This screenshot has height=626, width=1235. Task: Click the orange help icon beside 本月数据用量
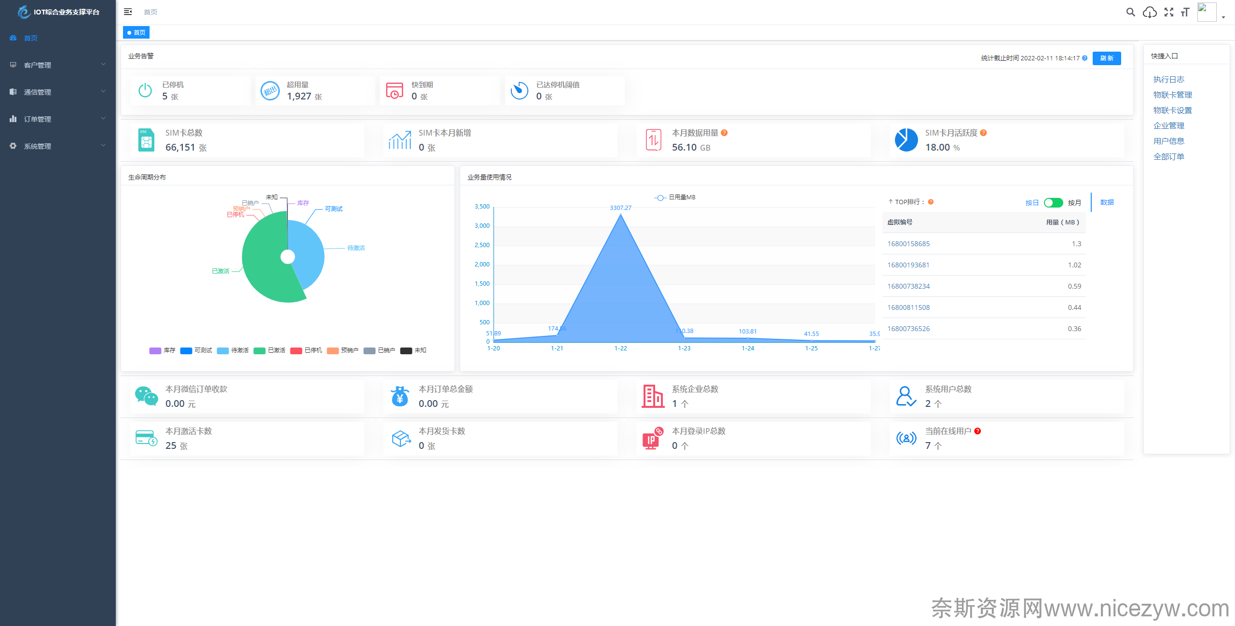click(x=724, y=133)
